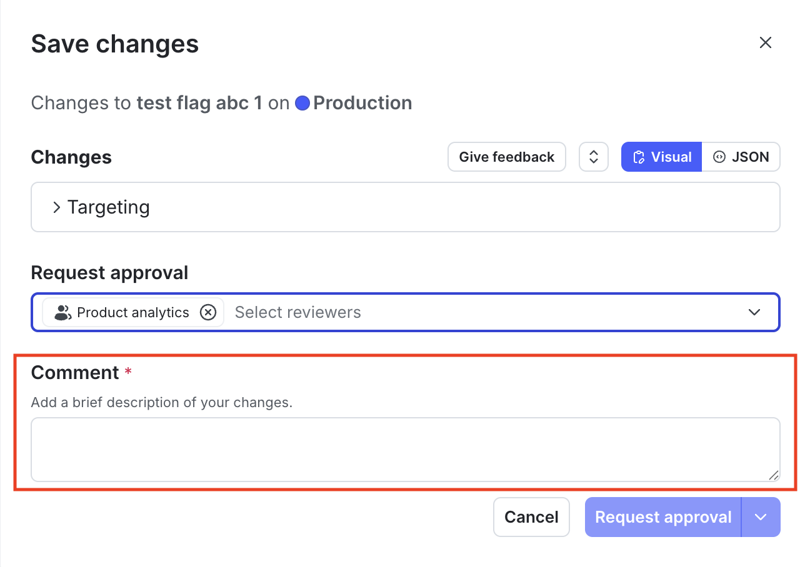810x567 pixels.
Task: Remove Product analytics reviewer via circled X icon
Action: (208, 312)
